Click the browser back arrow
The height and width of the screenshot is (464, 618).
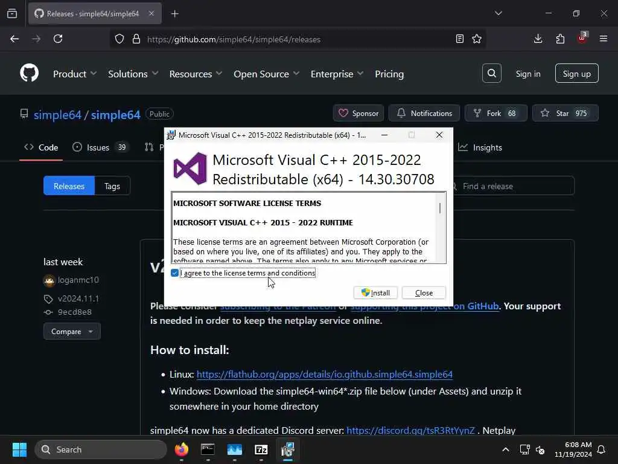click(x=14, y=39)
